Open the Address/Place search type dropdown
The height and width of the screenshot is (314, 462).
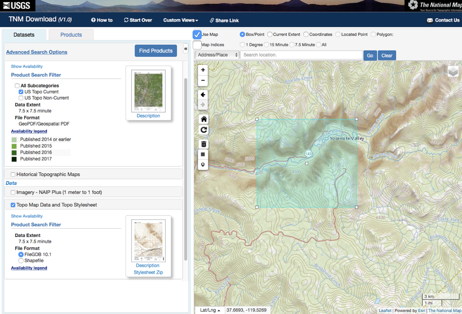[x=217, y=55]
